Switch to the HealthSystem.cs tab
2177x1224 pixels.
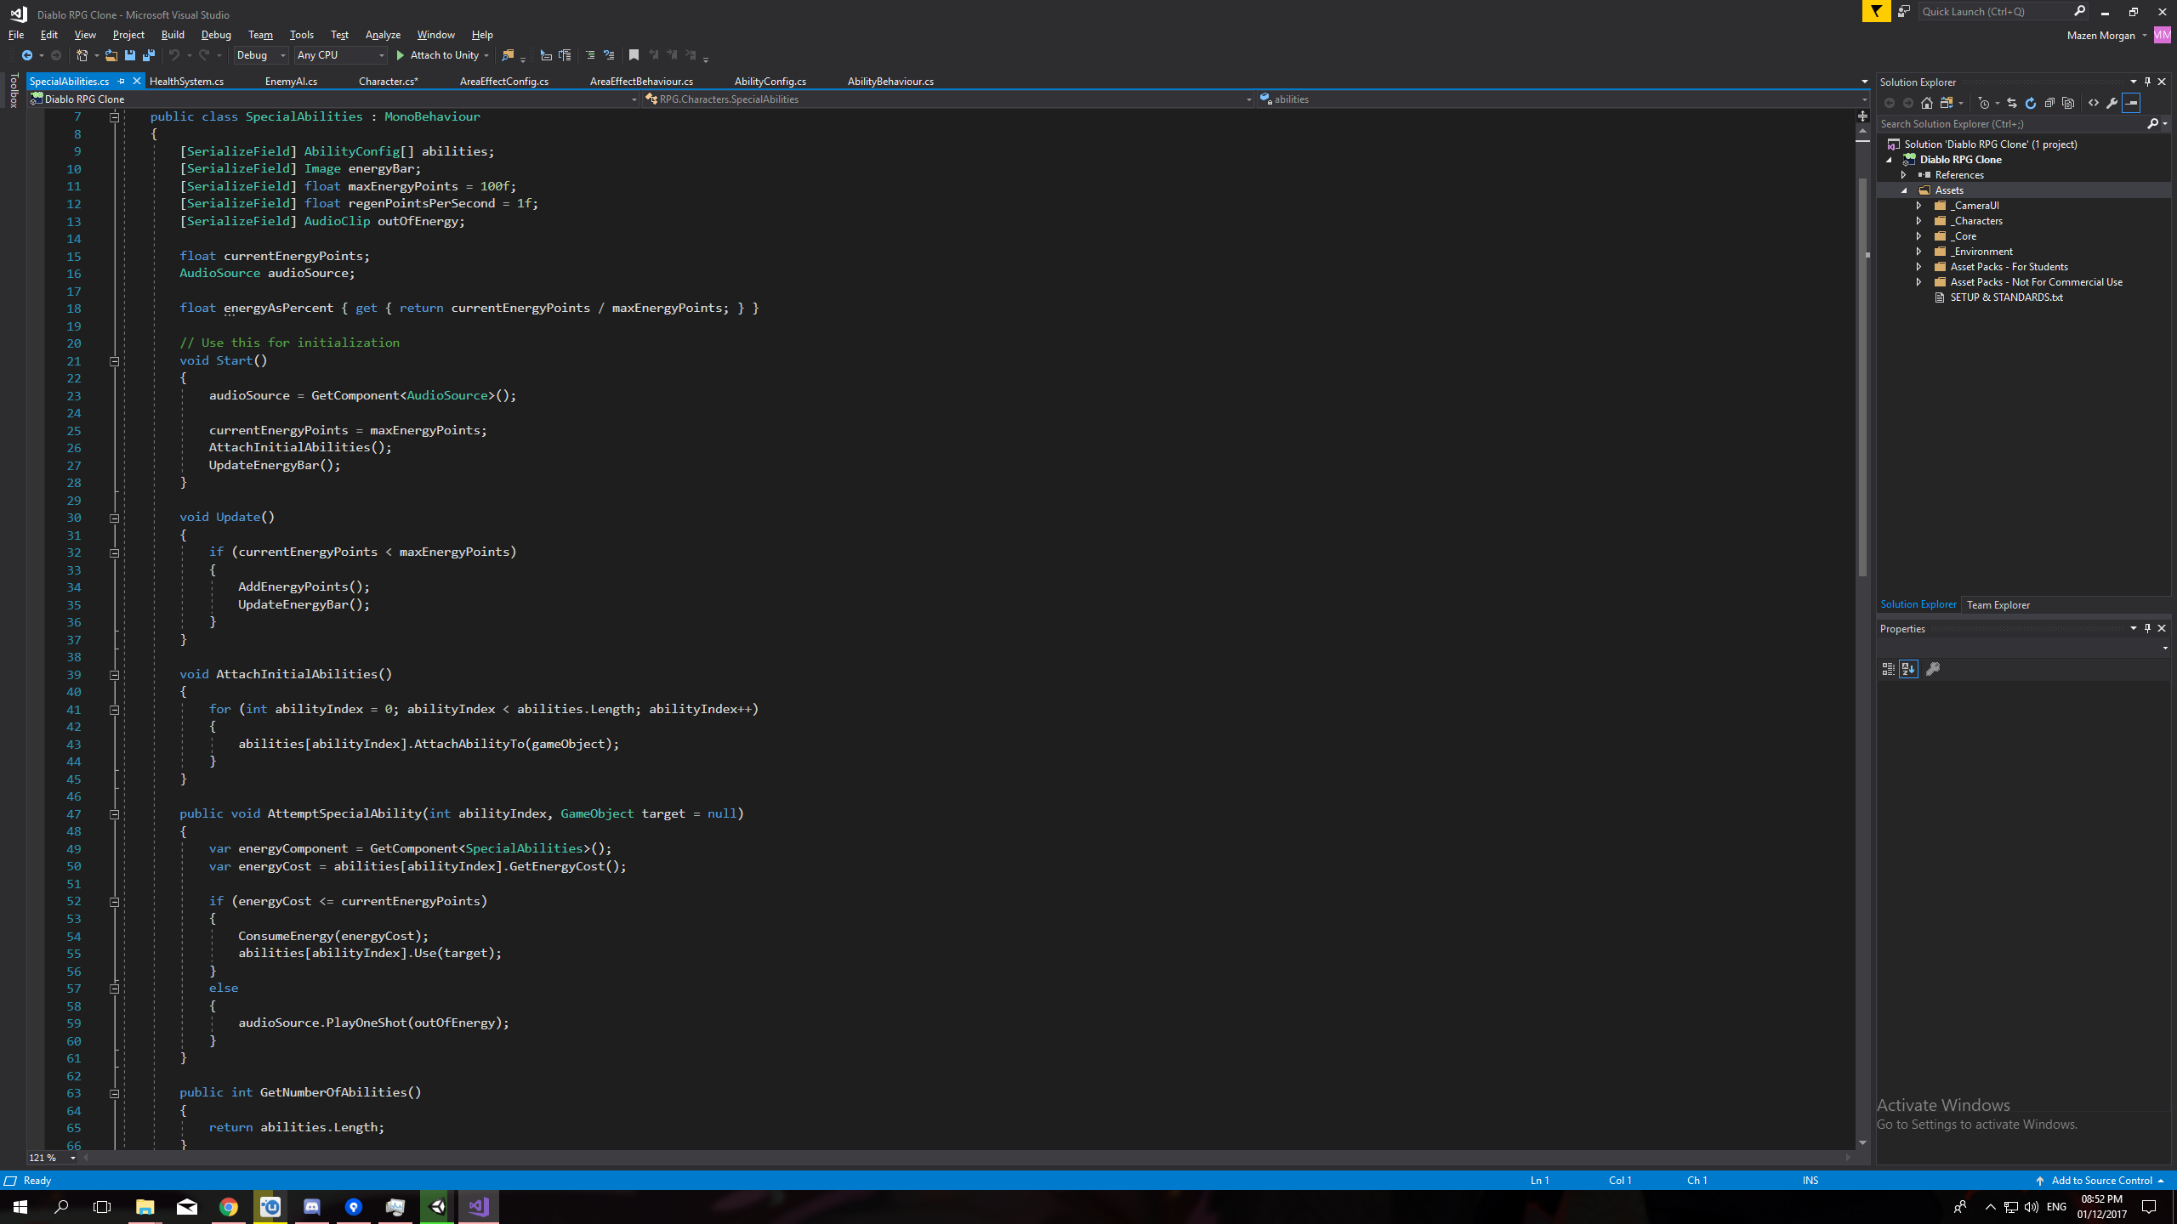(x=186, y=82)
